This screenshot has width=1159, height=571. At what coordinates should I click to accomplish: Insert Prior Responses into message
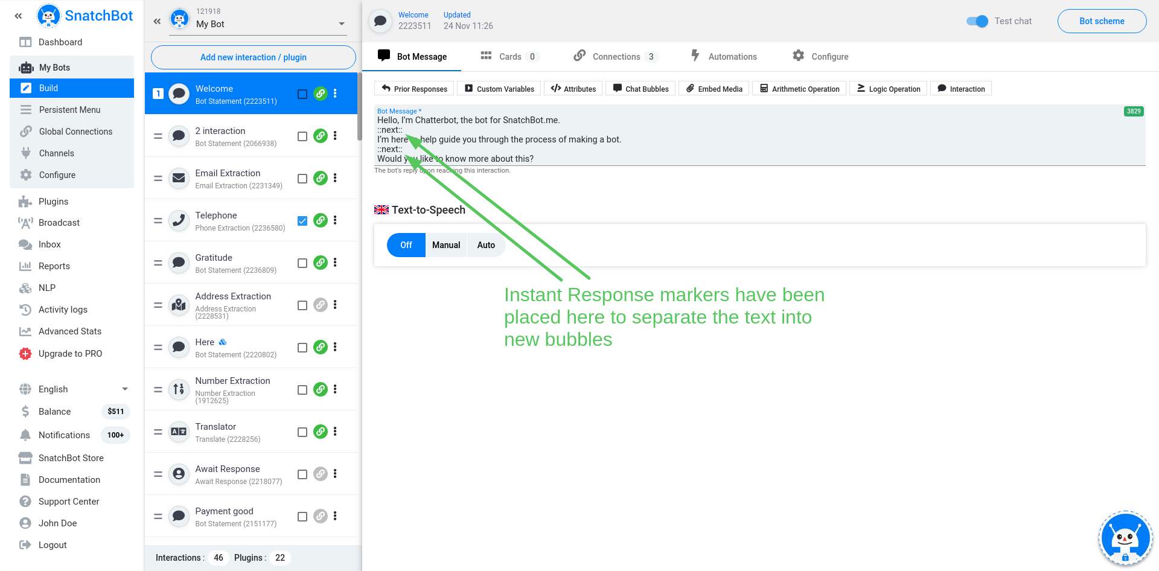415,89
